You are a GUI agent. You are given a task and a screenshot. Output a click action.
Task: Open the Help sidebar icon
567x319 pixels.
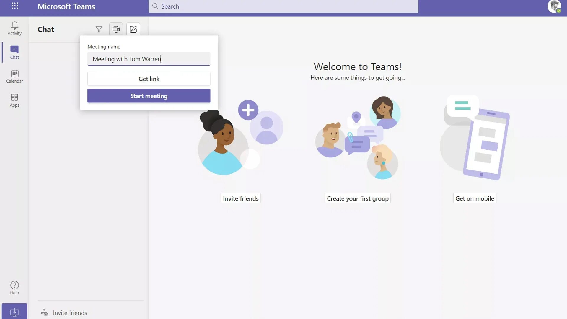[14, 288]
